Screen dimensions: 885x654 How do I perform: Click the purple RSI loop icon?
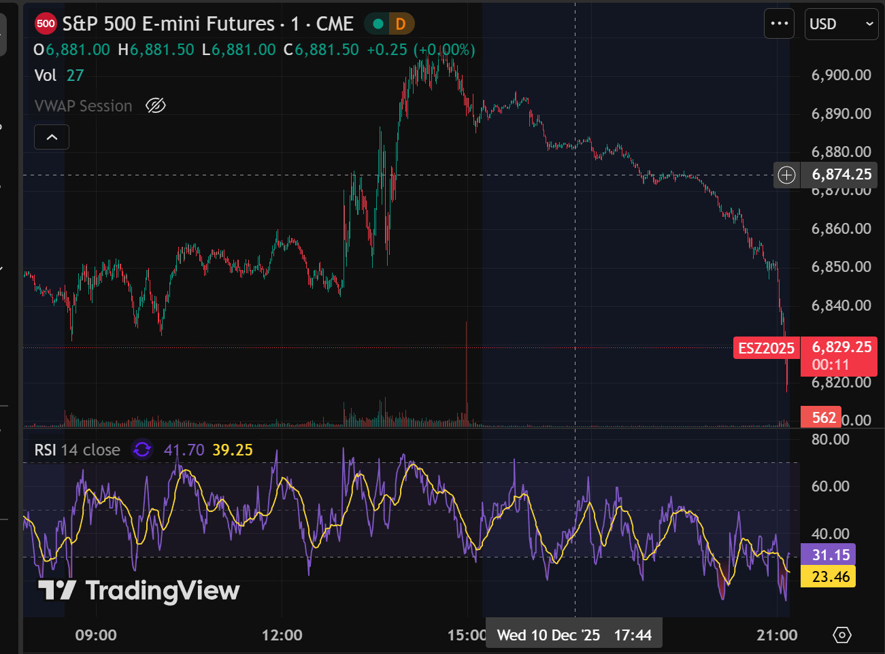coord(142,449)
